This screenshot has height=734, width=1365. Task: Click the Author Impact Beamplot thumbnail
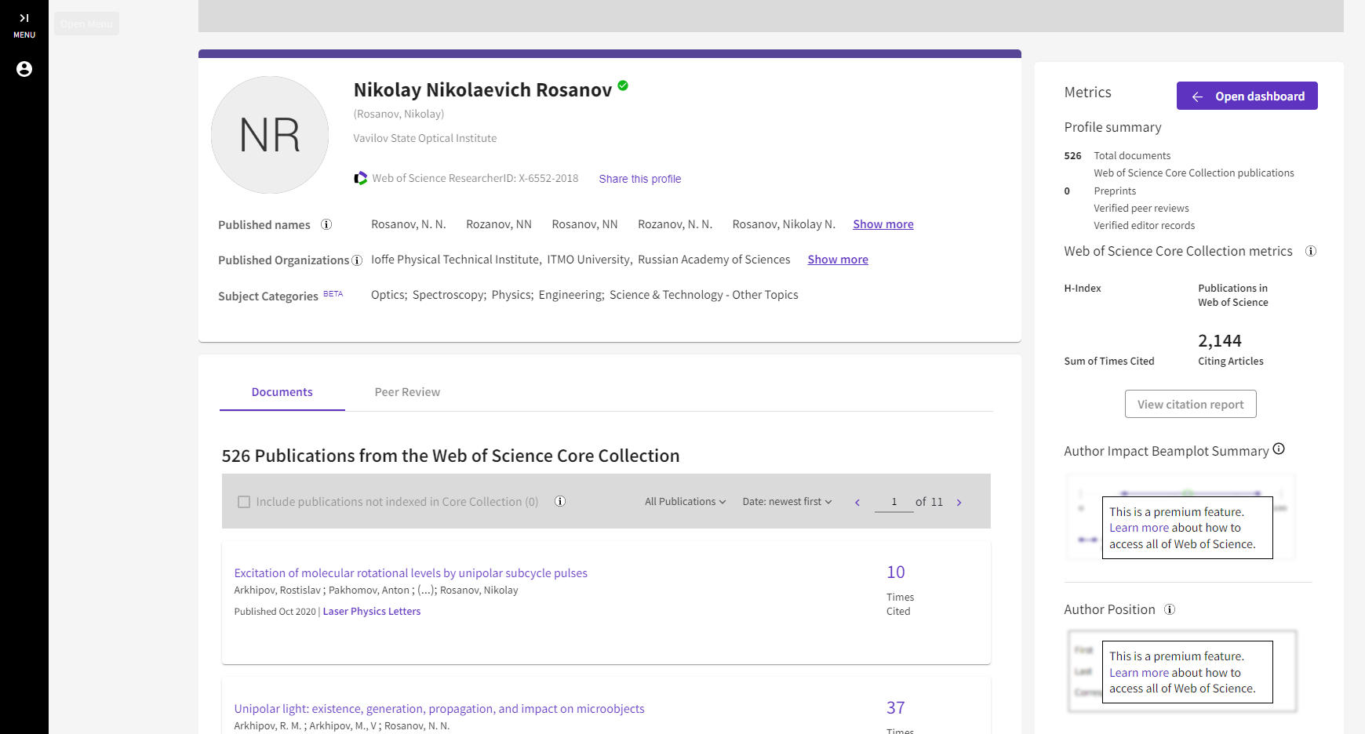click(x=1180, y=516)
